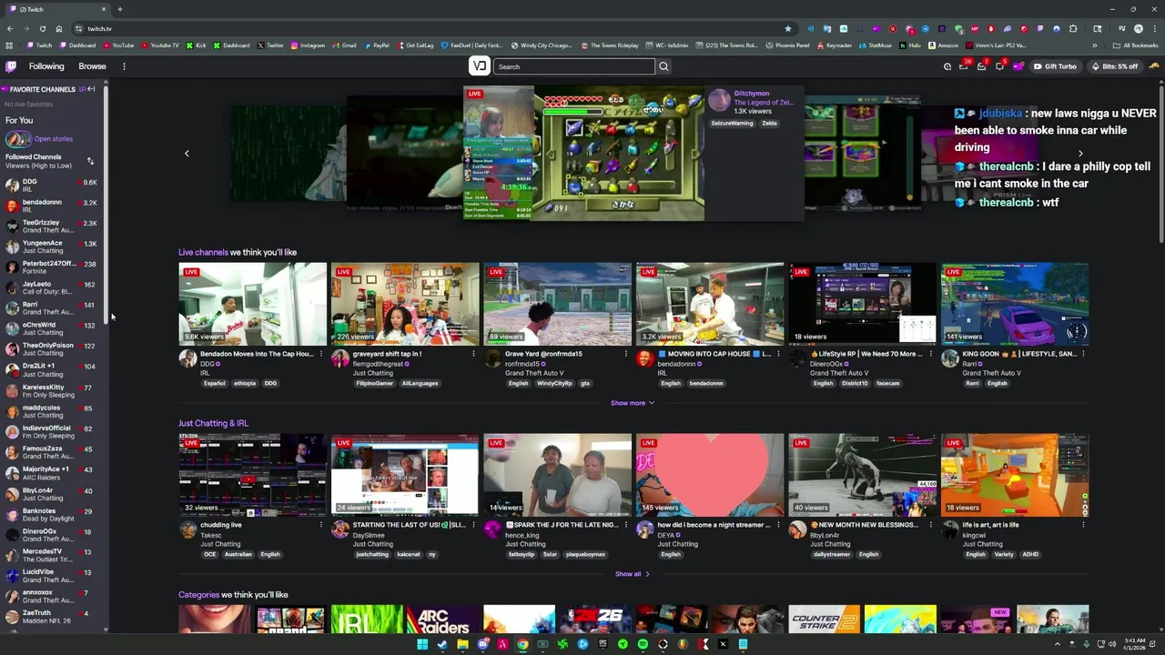Screen dimensions: 1165x655
Task: Click Categories heading link
Action: point(198,595)
